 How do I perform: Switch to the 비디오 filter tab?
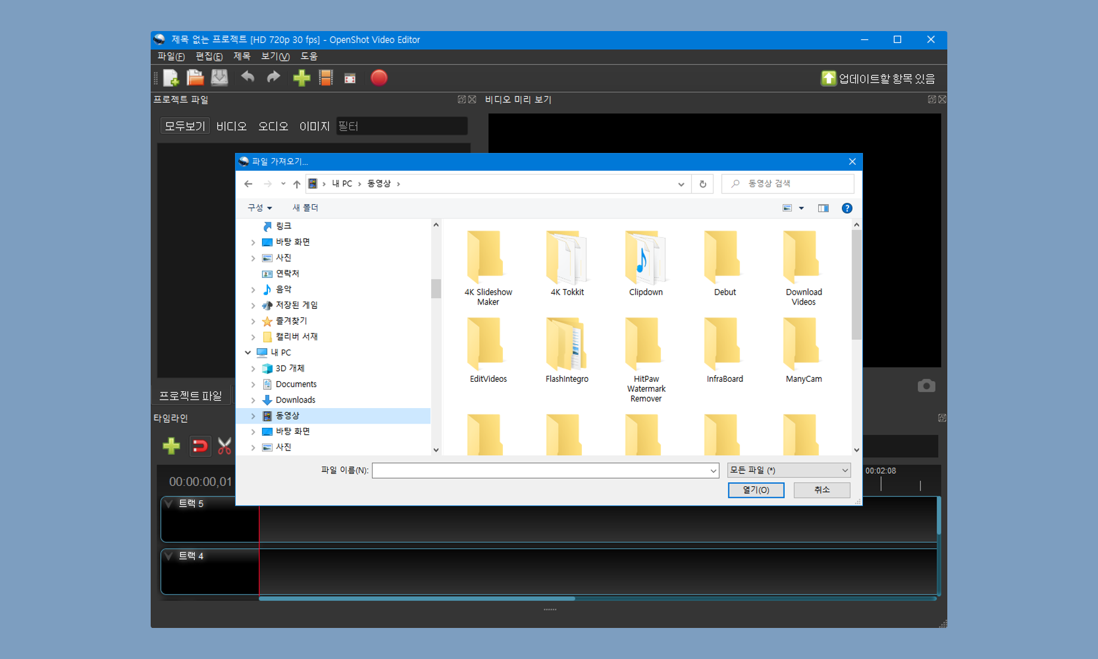pyautogui.click(x=231, y=126)
